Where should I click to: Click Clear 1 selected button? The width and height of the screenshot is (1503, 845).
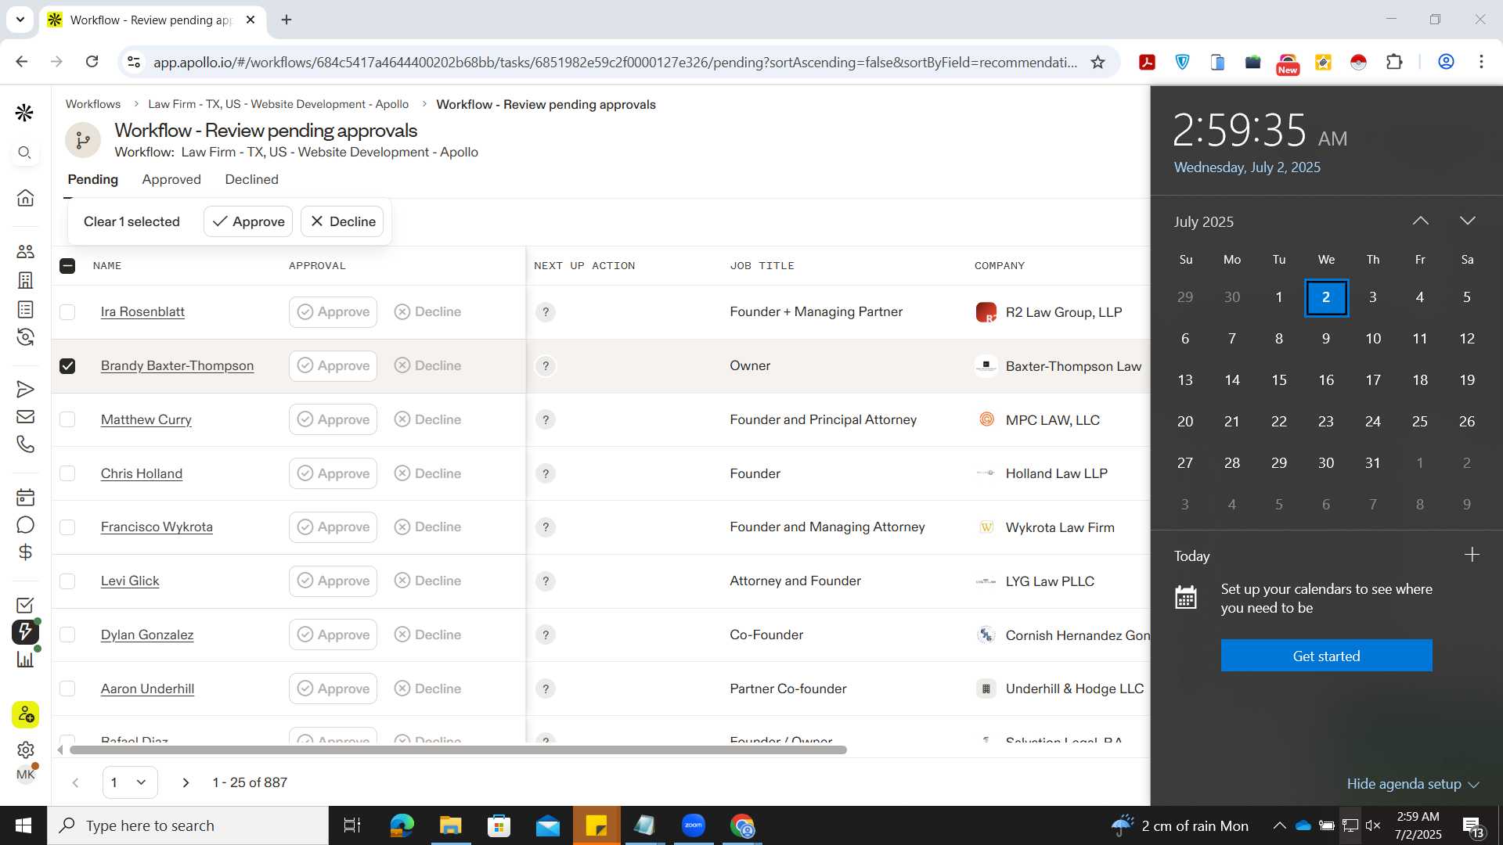coord(132,221)
